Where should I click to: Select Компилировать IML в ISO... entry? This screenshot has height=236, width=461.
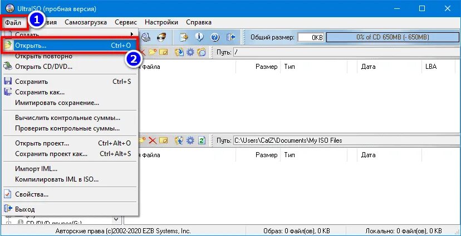pyautogui.click(x=71, y=179)
